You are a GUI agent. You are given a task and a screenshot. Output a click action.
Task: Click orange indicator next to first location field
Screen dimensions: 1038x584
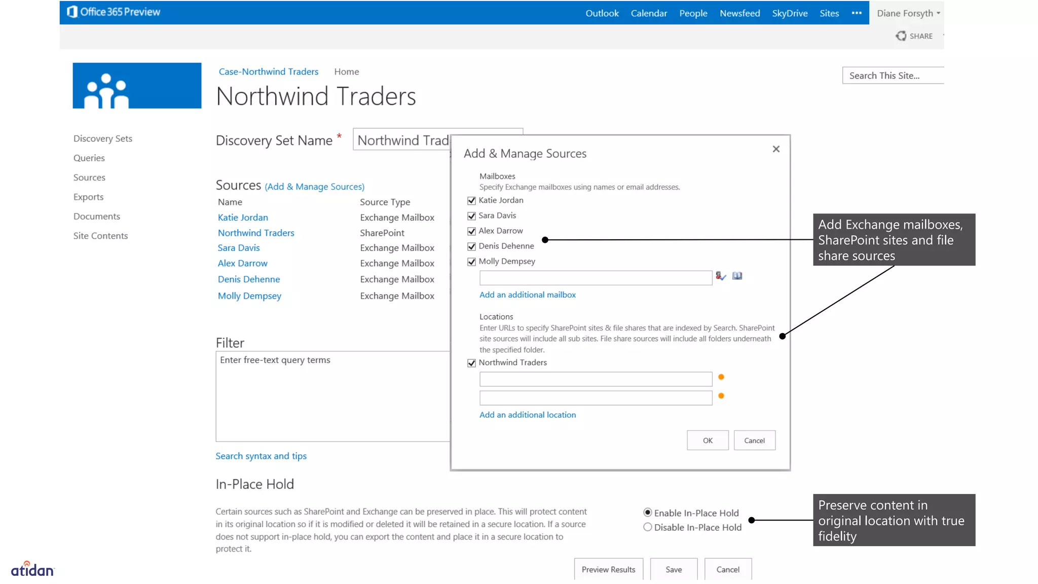721,377
